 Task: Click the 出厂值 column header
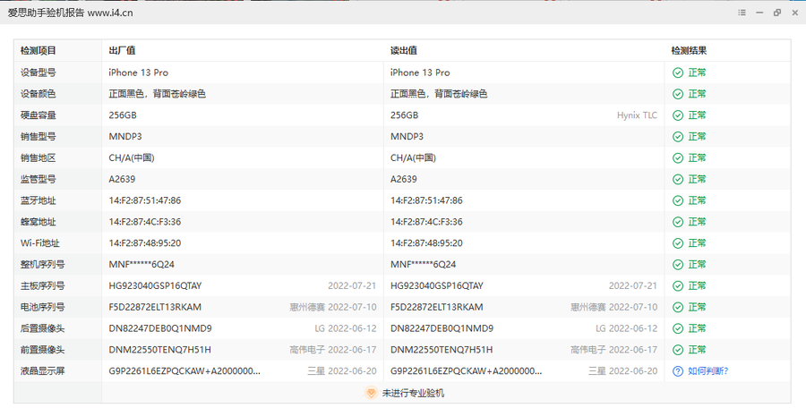pyautogui.click(x=122, y=51)
